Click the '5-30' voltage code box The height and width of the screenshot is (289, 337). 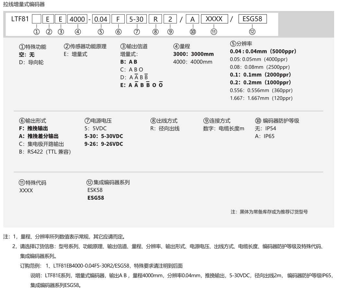136,19
